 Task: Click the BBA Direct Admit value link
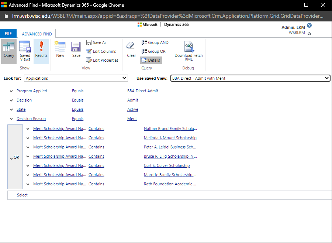[143, 91]
